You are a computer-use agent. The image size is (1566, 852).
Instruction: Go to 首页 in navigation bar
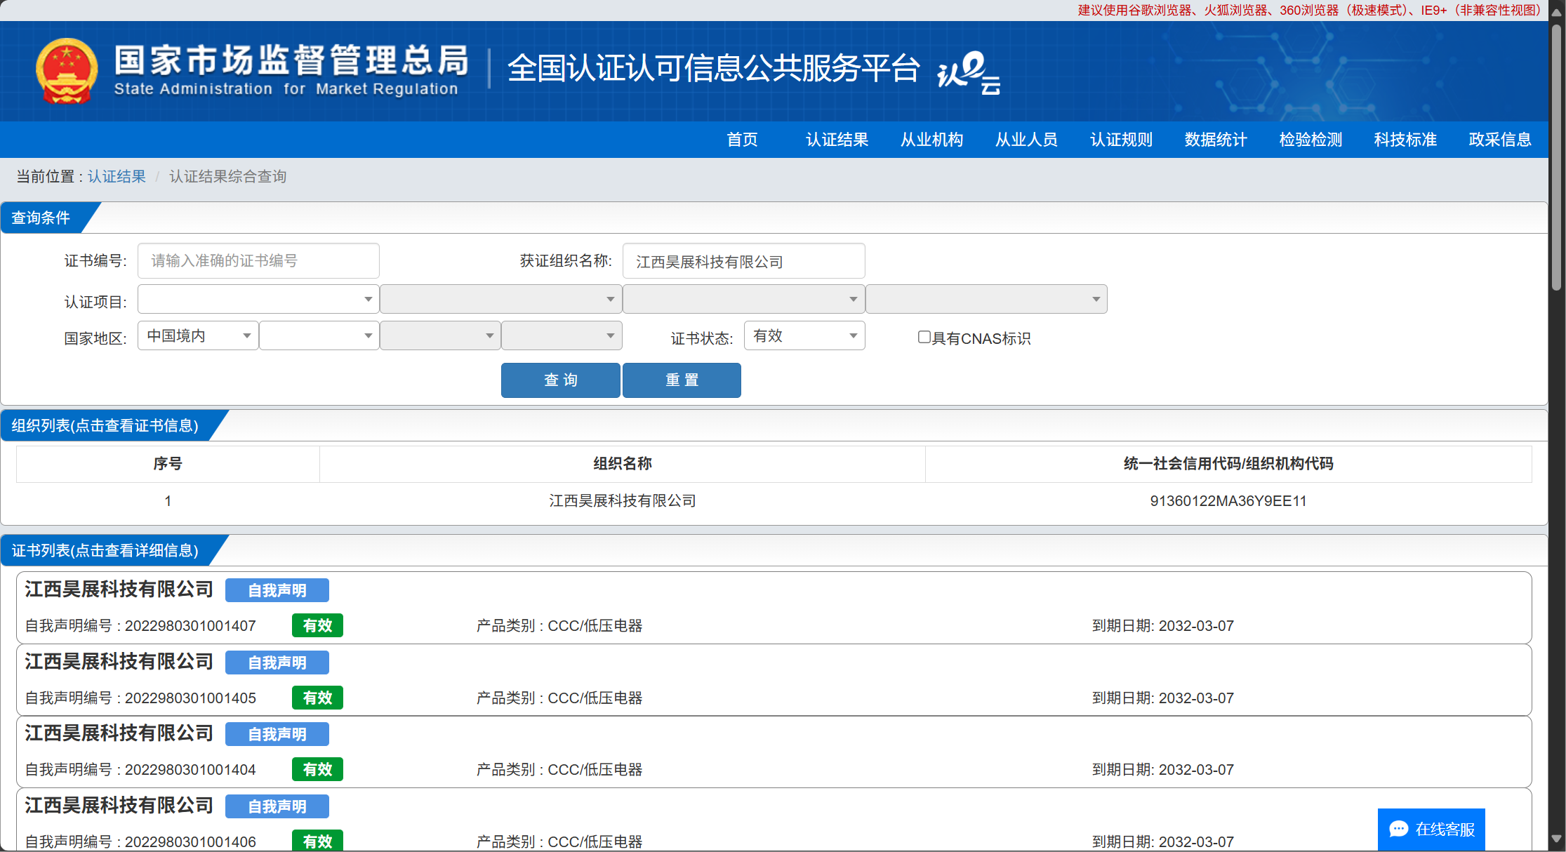pyautogui.click(x=742, y=140)
